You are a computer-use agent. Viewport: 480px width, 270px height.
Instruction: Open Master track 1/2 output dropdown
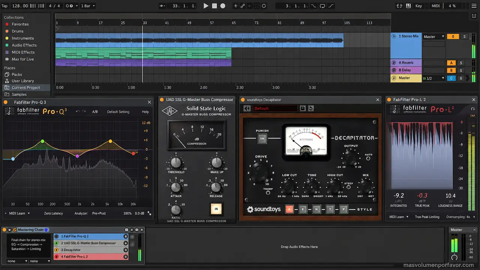click(x=434, y=78)
